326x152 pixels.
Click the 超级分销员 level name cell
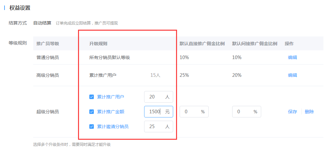(x=48, y=112)
